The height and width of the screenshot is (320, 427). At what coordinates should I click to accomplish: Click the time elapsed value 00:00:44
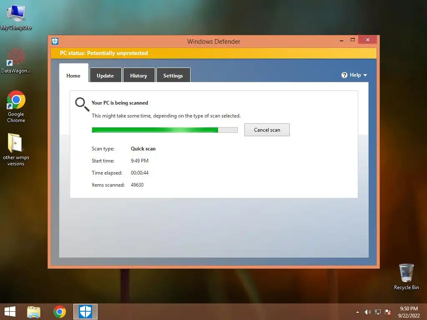(x=140, y=173)
